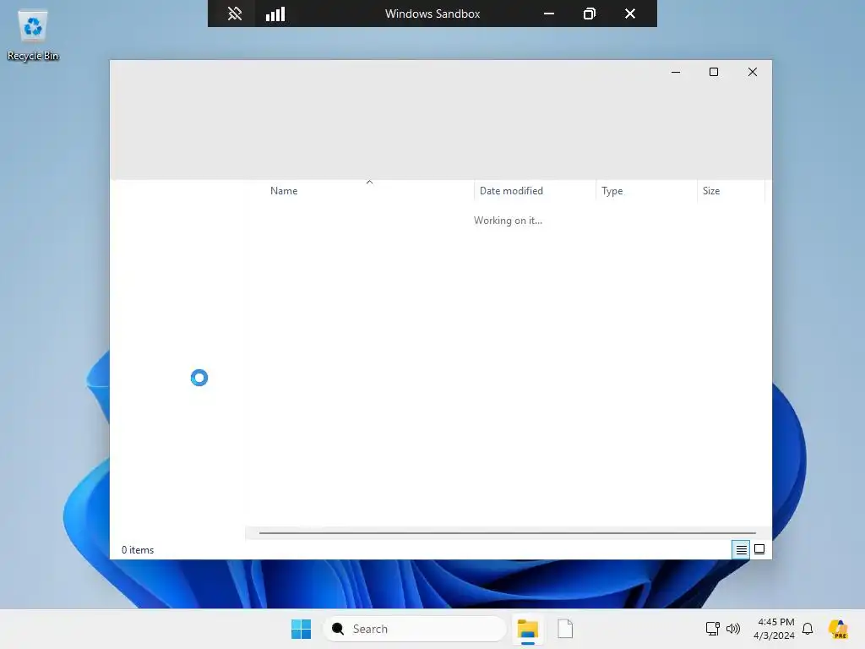Toggle the Windows Sandbox pin icon
Viewport: 865px width, 649px height.
coord(235,14)
